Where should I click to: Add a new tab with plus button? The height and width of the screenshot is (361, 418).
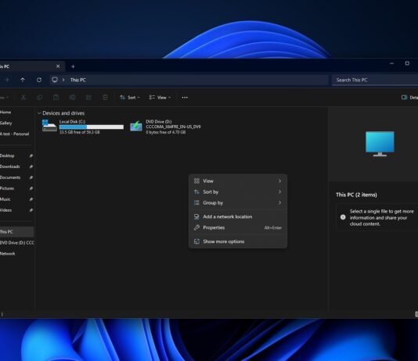pyautogui.click(x=73, y=66)
